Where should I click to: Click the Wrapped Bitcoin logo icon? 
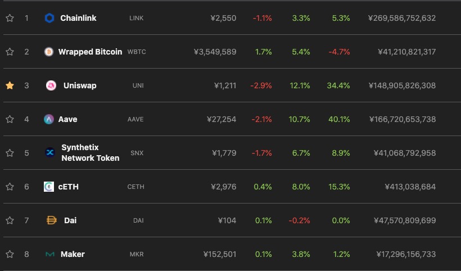coord(49,52)
